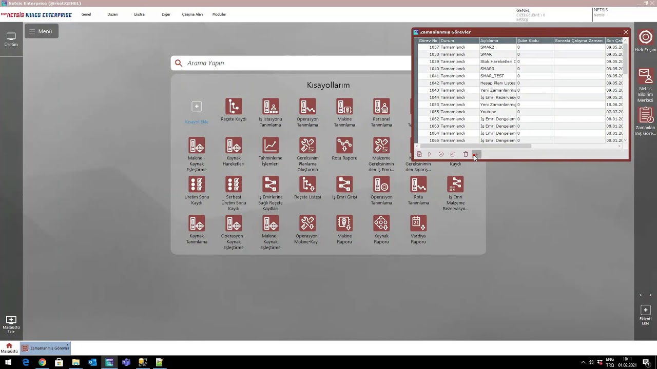Select the Üretim workspace in left sidebar

(x=11, y=39)
